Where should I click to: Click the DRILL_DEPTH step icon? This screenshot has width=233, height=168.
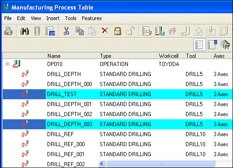pyautogui.click(x=25, y=74)
